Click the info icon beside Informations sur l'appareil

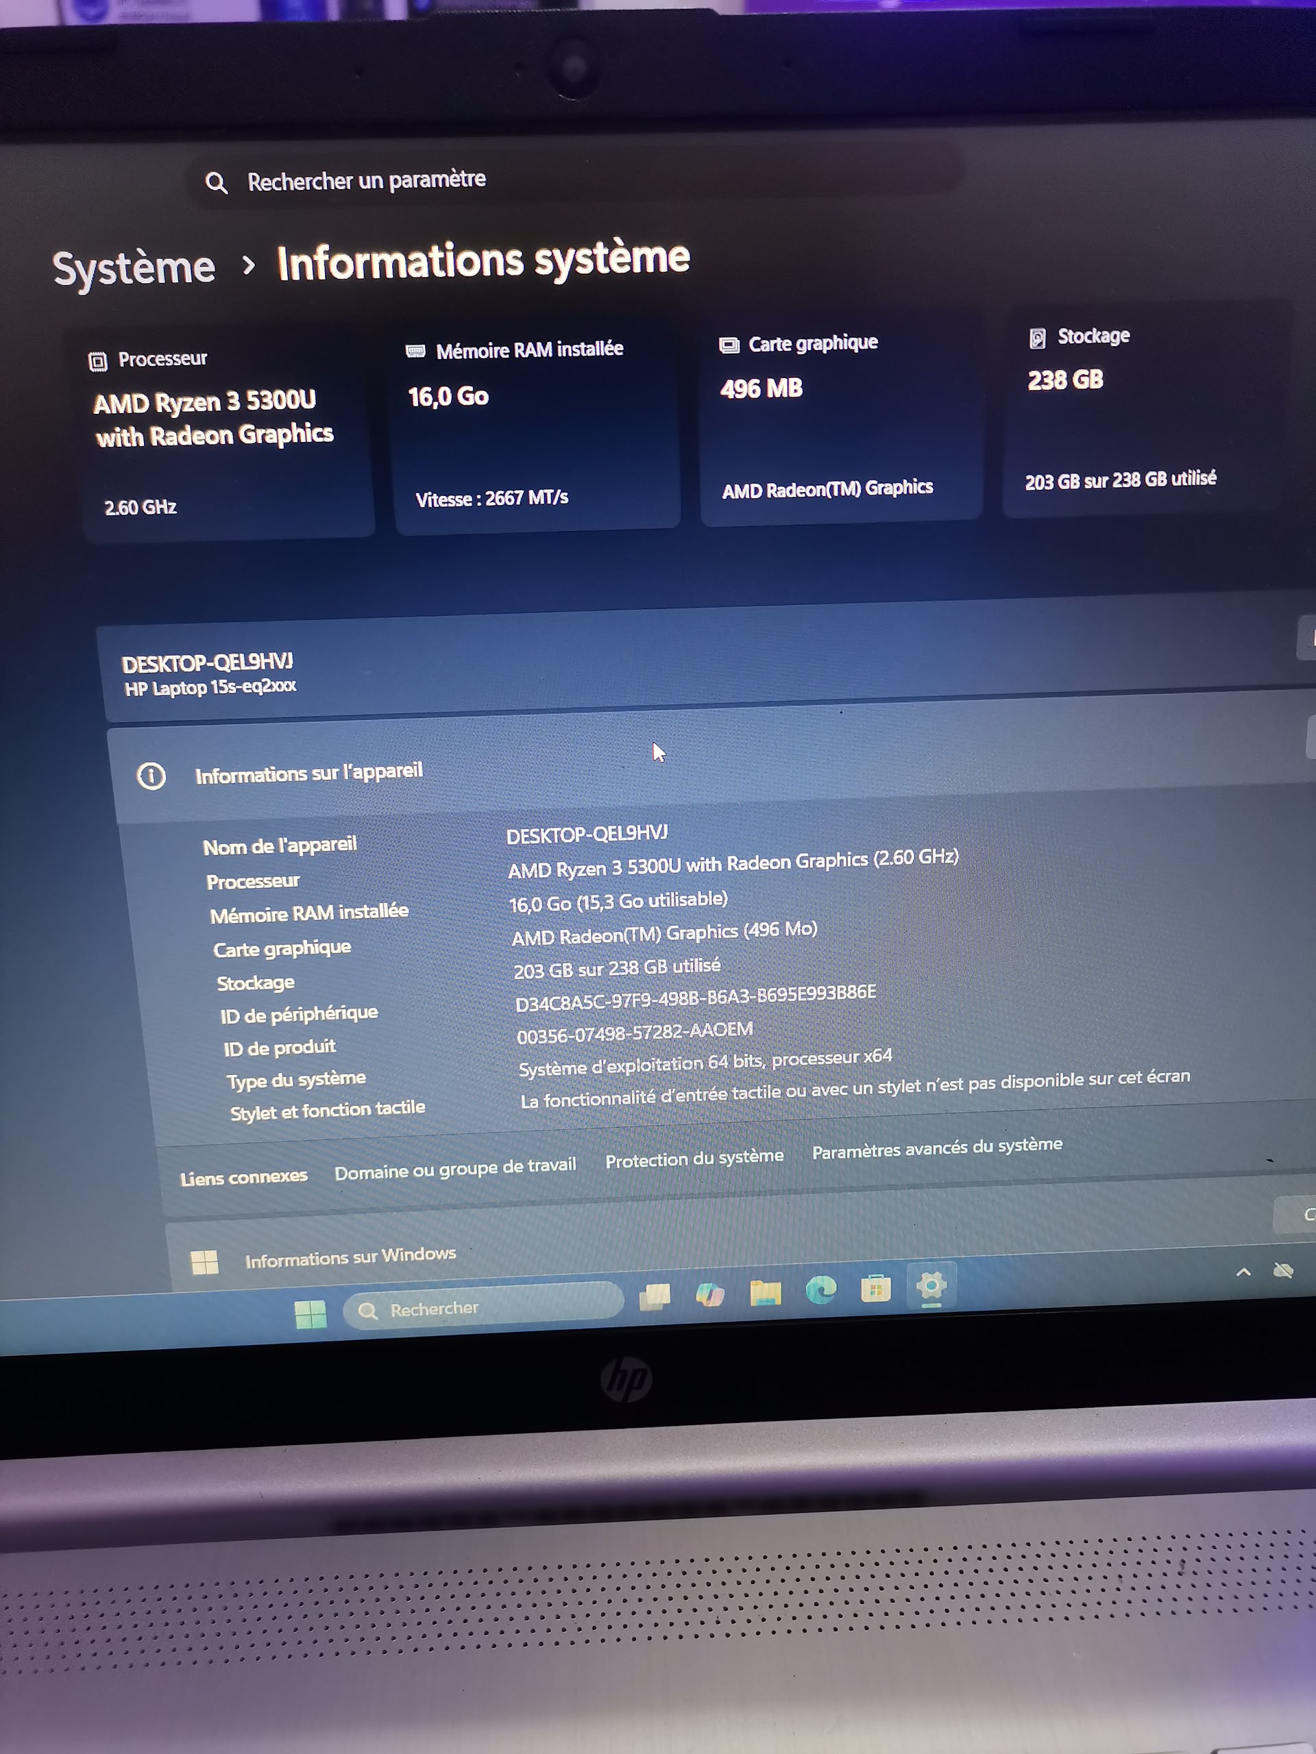coord(151,776)
